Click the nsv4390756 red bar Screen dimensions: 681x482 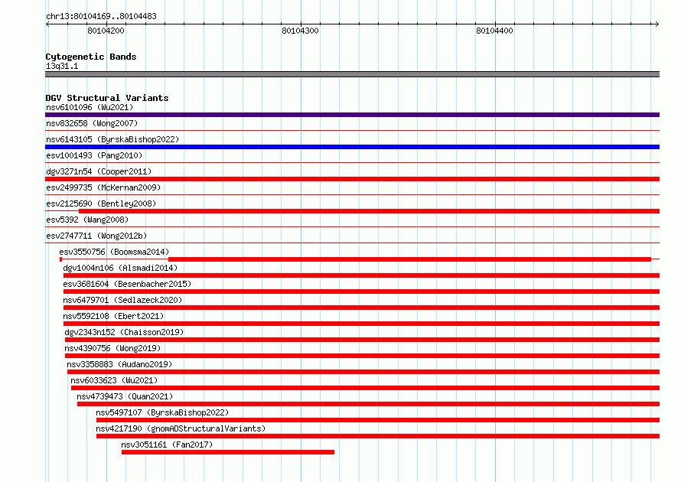[x=362, y=356]
